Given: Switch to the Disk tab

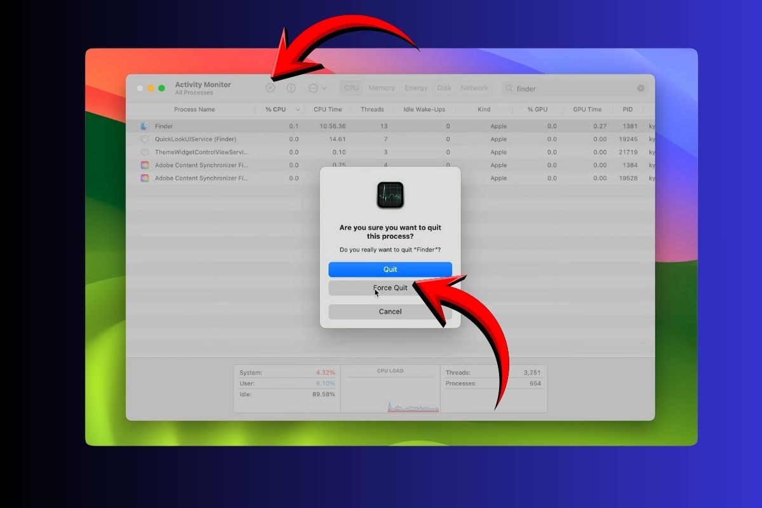Looking at the screenshot, I should 444,88.
